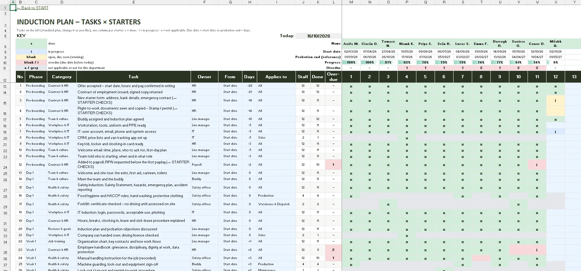Select starter name 'Ciarán O.'
Viewport: 581px width, 271px height.
[370, 44]
